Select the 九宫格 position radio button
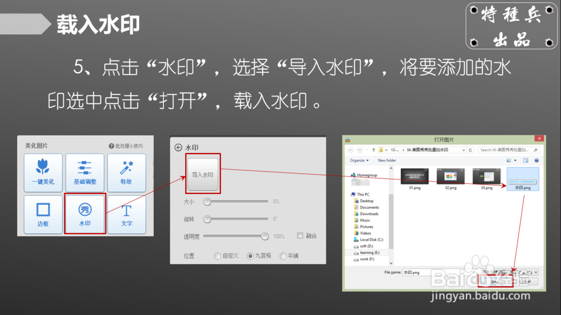The image size is (561, 315). click(x=250, y=256)
